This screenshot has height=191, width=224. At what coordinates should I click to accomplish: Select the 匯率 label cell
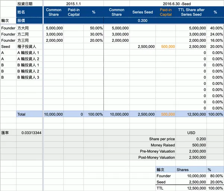8,133
